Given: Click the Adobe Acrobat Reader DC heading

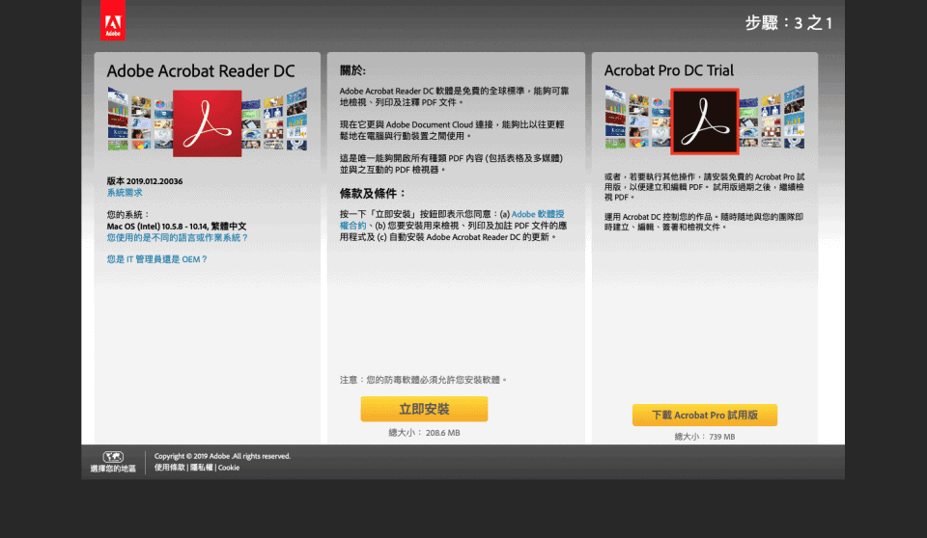Looking at the screenshot, I should (x=201, y=71).
